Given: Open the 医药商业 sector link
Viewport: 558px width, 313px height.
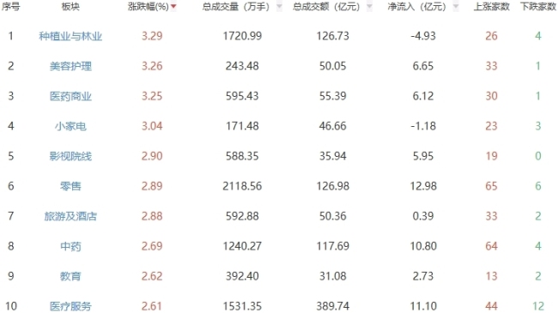Looking at the screenshot, I should 70,96.
